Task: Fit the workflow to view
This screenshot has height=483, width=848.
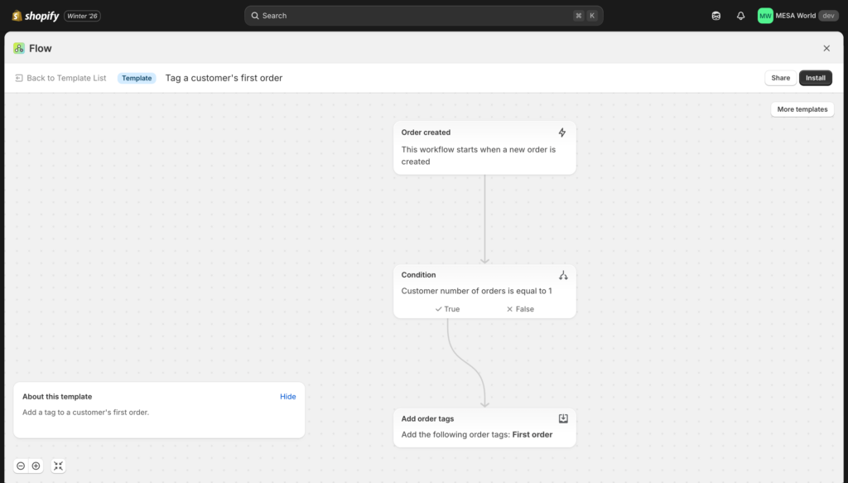Action: pyautogui.click(x=59, y=466)
